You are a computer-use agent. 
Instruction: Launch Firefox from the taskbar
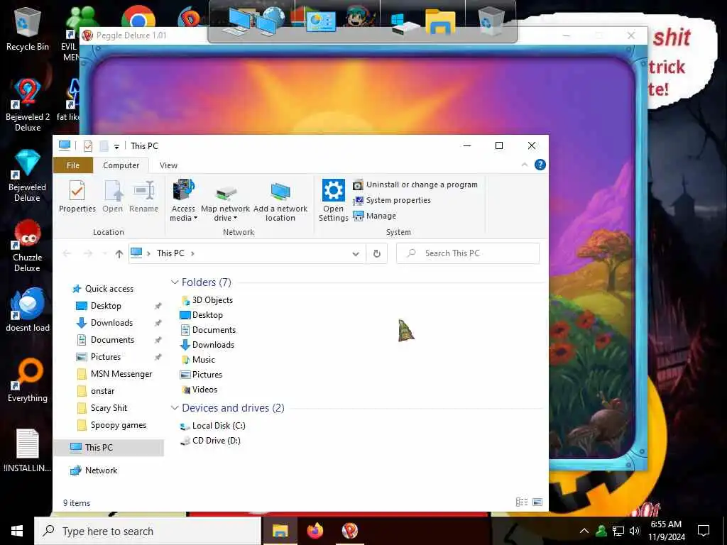[315, 531]
